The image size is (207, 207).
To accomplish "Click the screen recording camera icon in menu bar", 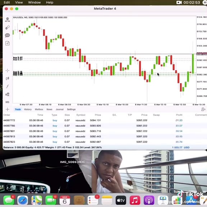I will [179, 3].
